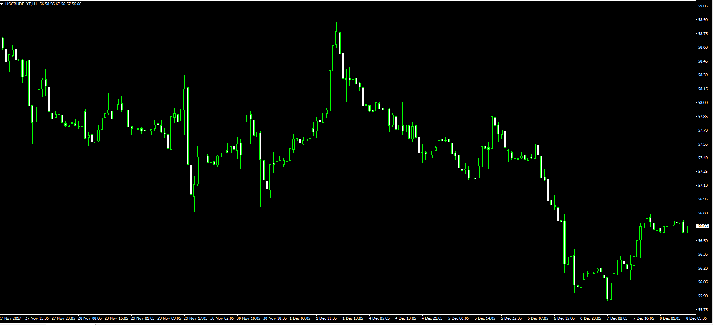This screenshot has height=325, width=713.
Task: Click the 56.20 price scale label
Action: tap(703, 268)
